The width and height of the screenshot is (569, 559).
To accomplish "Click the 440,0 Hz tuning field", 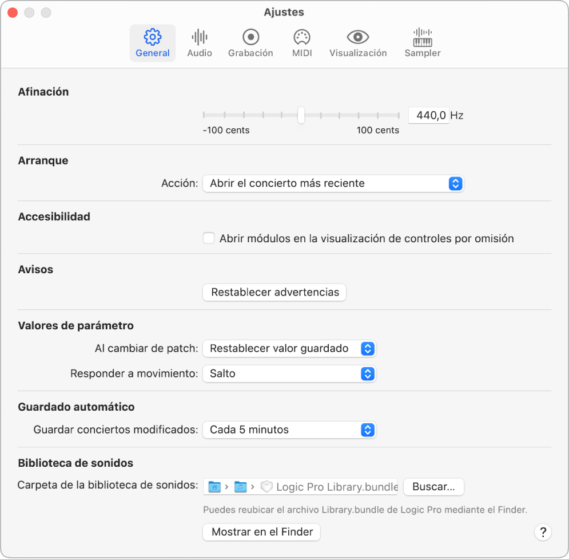I will click(429, 115).
